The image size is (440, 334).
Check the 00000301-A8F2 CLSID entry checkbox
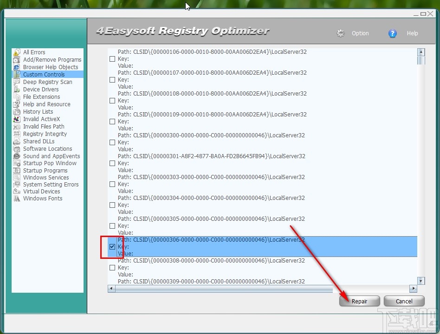pyautogui.click(x=112, y=163)
